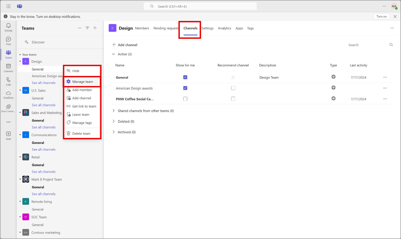Expand the Archived (0) section
The image size is (401, 239).
114,132
